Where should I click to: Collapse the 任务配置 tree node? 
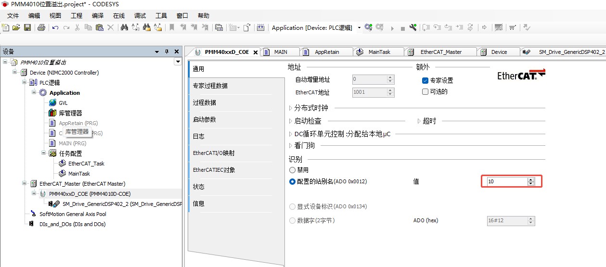tap(44, 153)
